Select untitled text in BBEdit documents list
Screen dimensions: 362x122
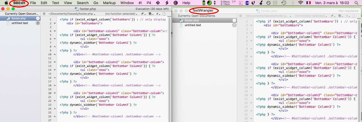[20, 23]
